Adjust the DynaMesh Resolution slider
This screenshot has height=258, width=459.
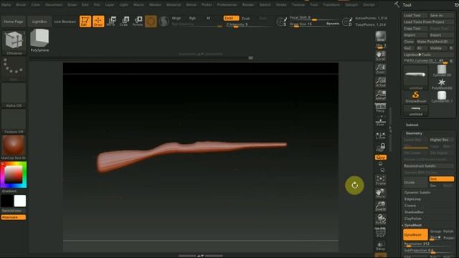[x=428, y=244]
